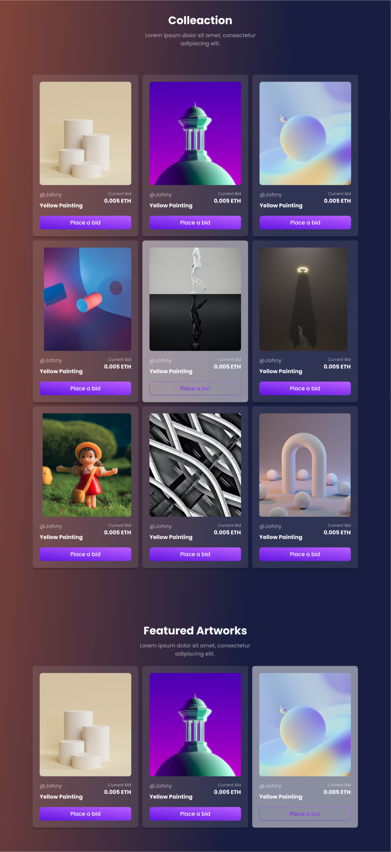The height and width of the screenshot is (852, 391).
Task: Click Yellow Painting title under woven architecture image
Action: click(171, 537)
